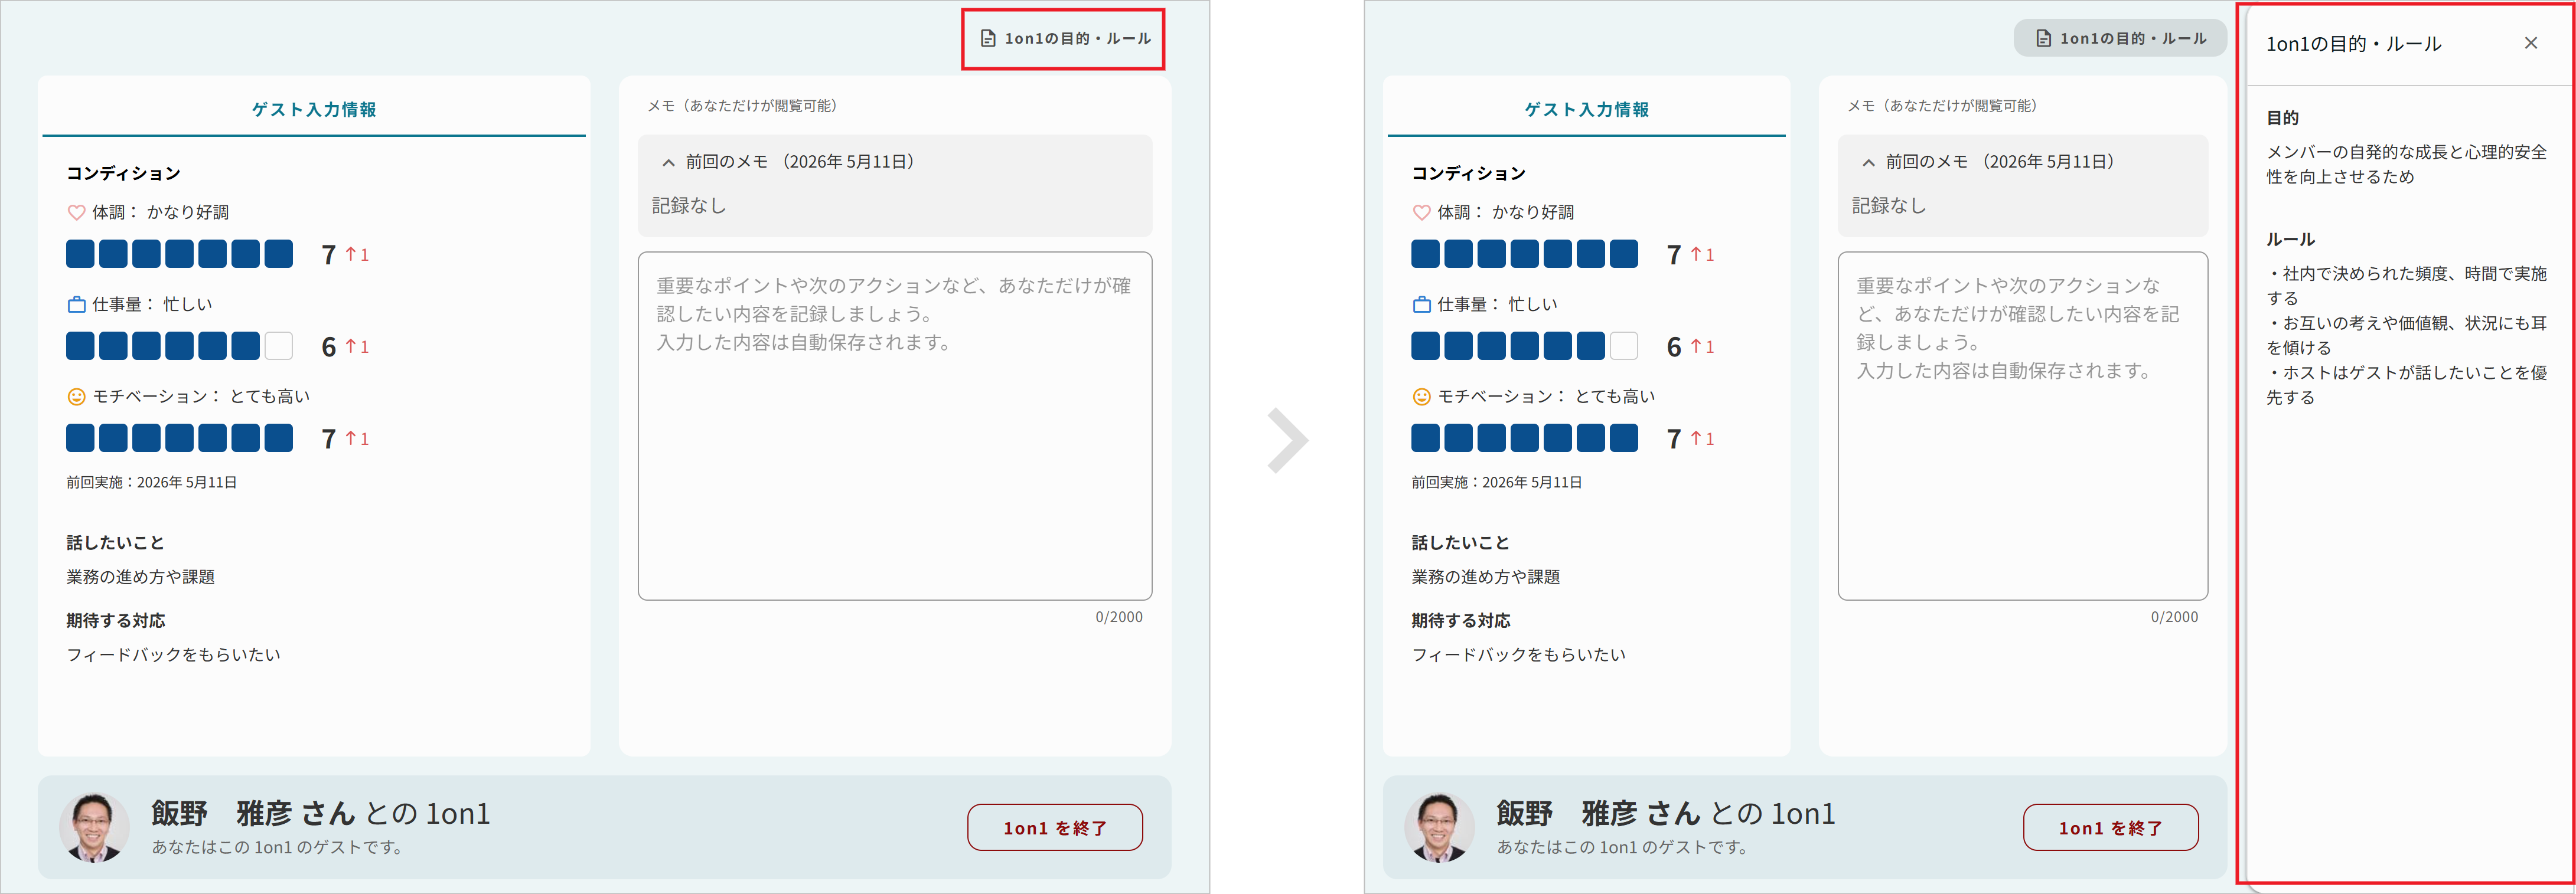This screenshot has width=2576, height=894.
Task: Click the heart 体調 icon in the screen without side panel
Action: tap(76, 213)
